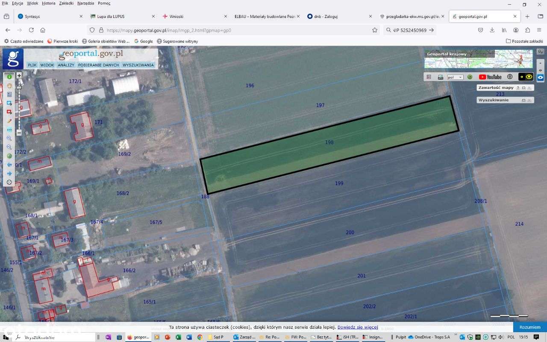Switch to the 'Lupa dla LUPUS' tab
The height and width of the screenshot is (342, 547).
pos(123,17)
